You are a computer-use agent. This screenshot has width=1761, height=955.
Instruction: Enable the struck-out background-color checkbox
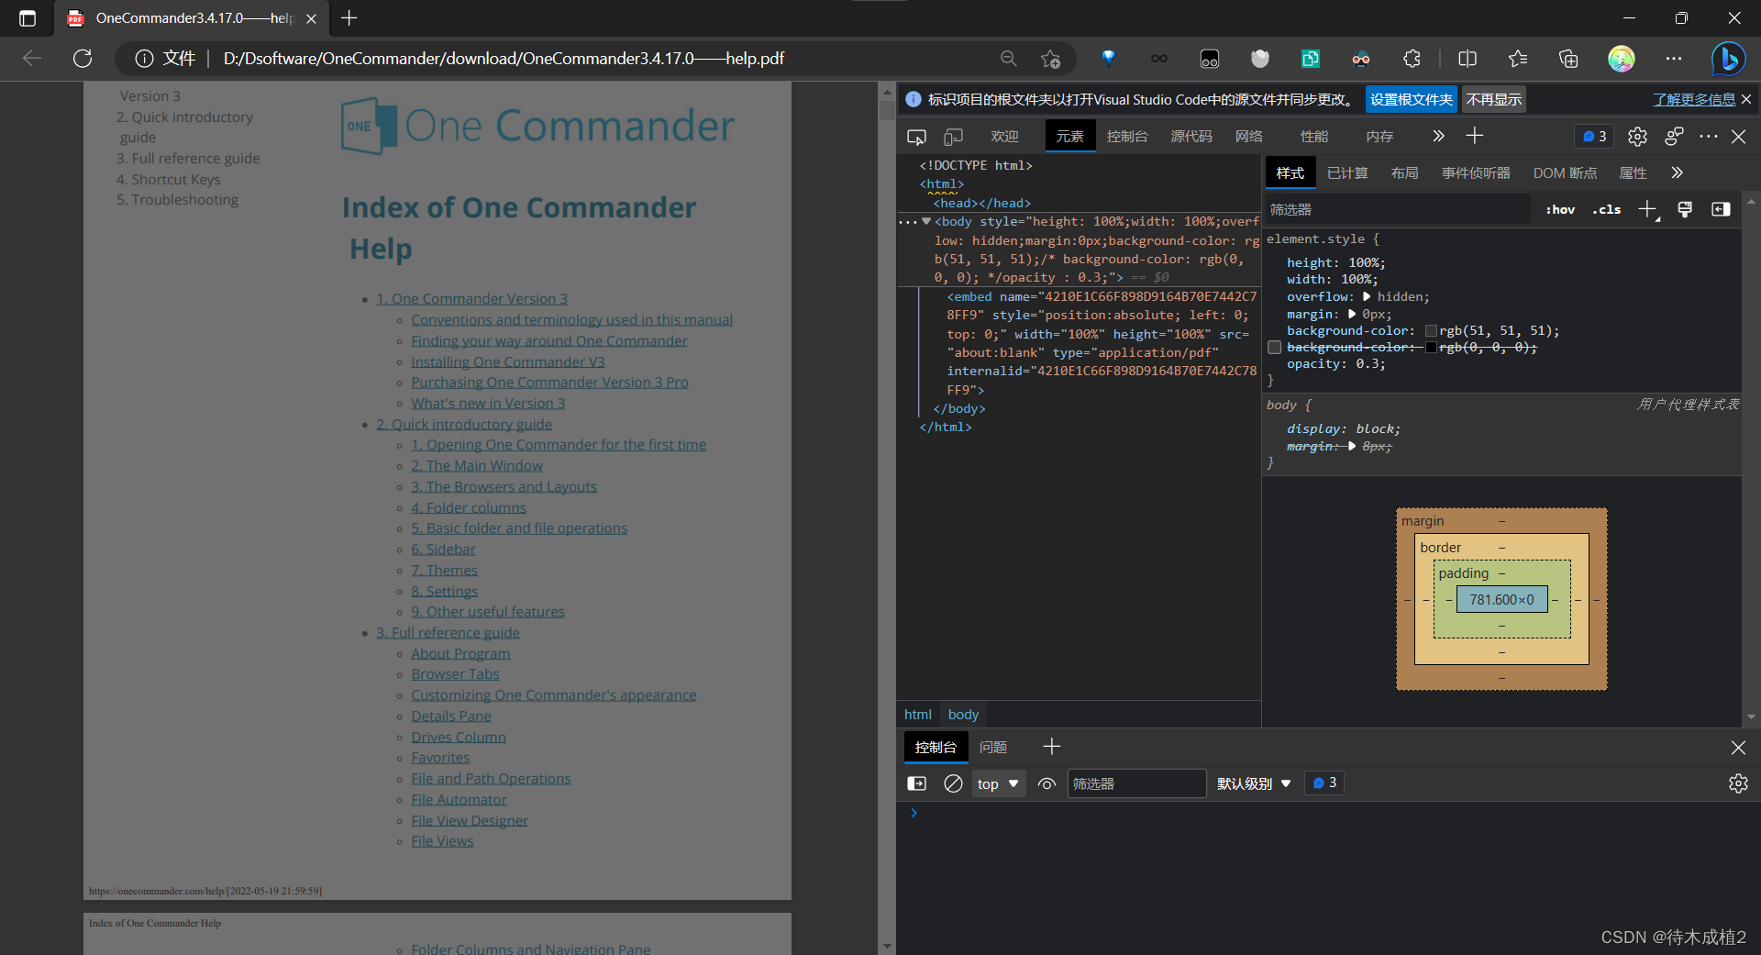point(1275,348)
